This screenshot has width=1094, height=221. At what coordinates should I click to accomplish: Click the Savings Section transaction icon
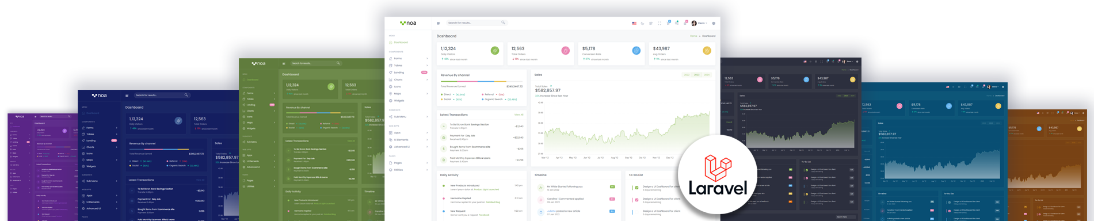(444, 126)
